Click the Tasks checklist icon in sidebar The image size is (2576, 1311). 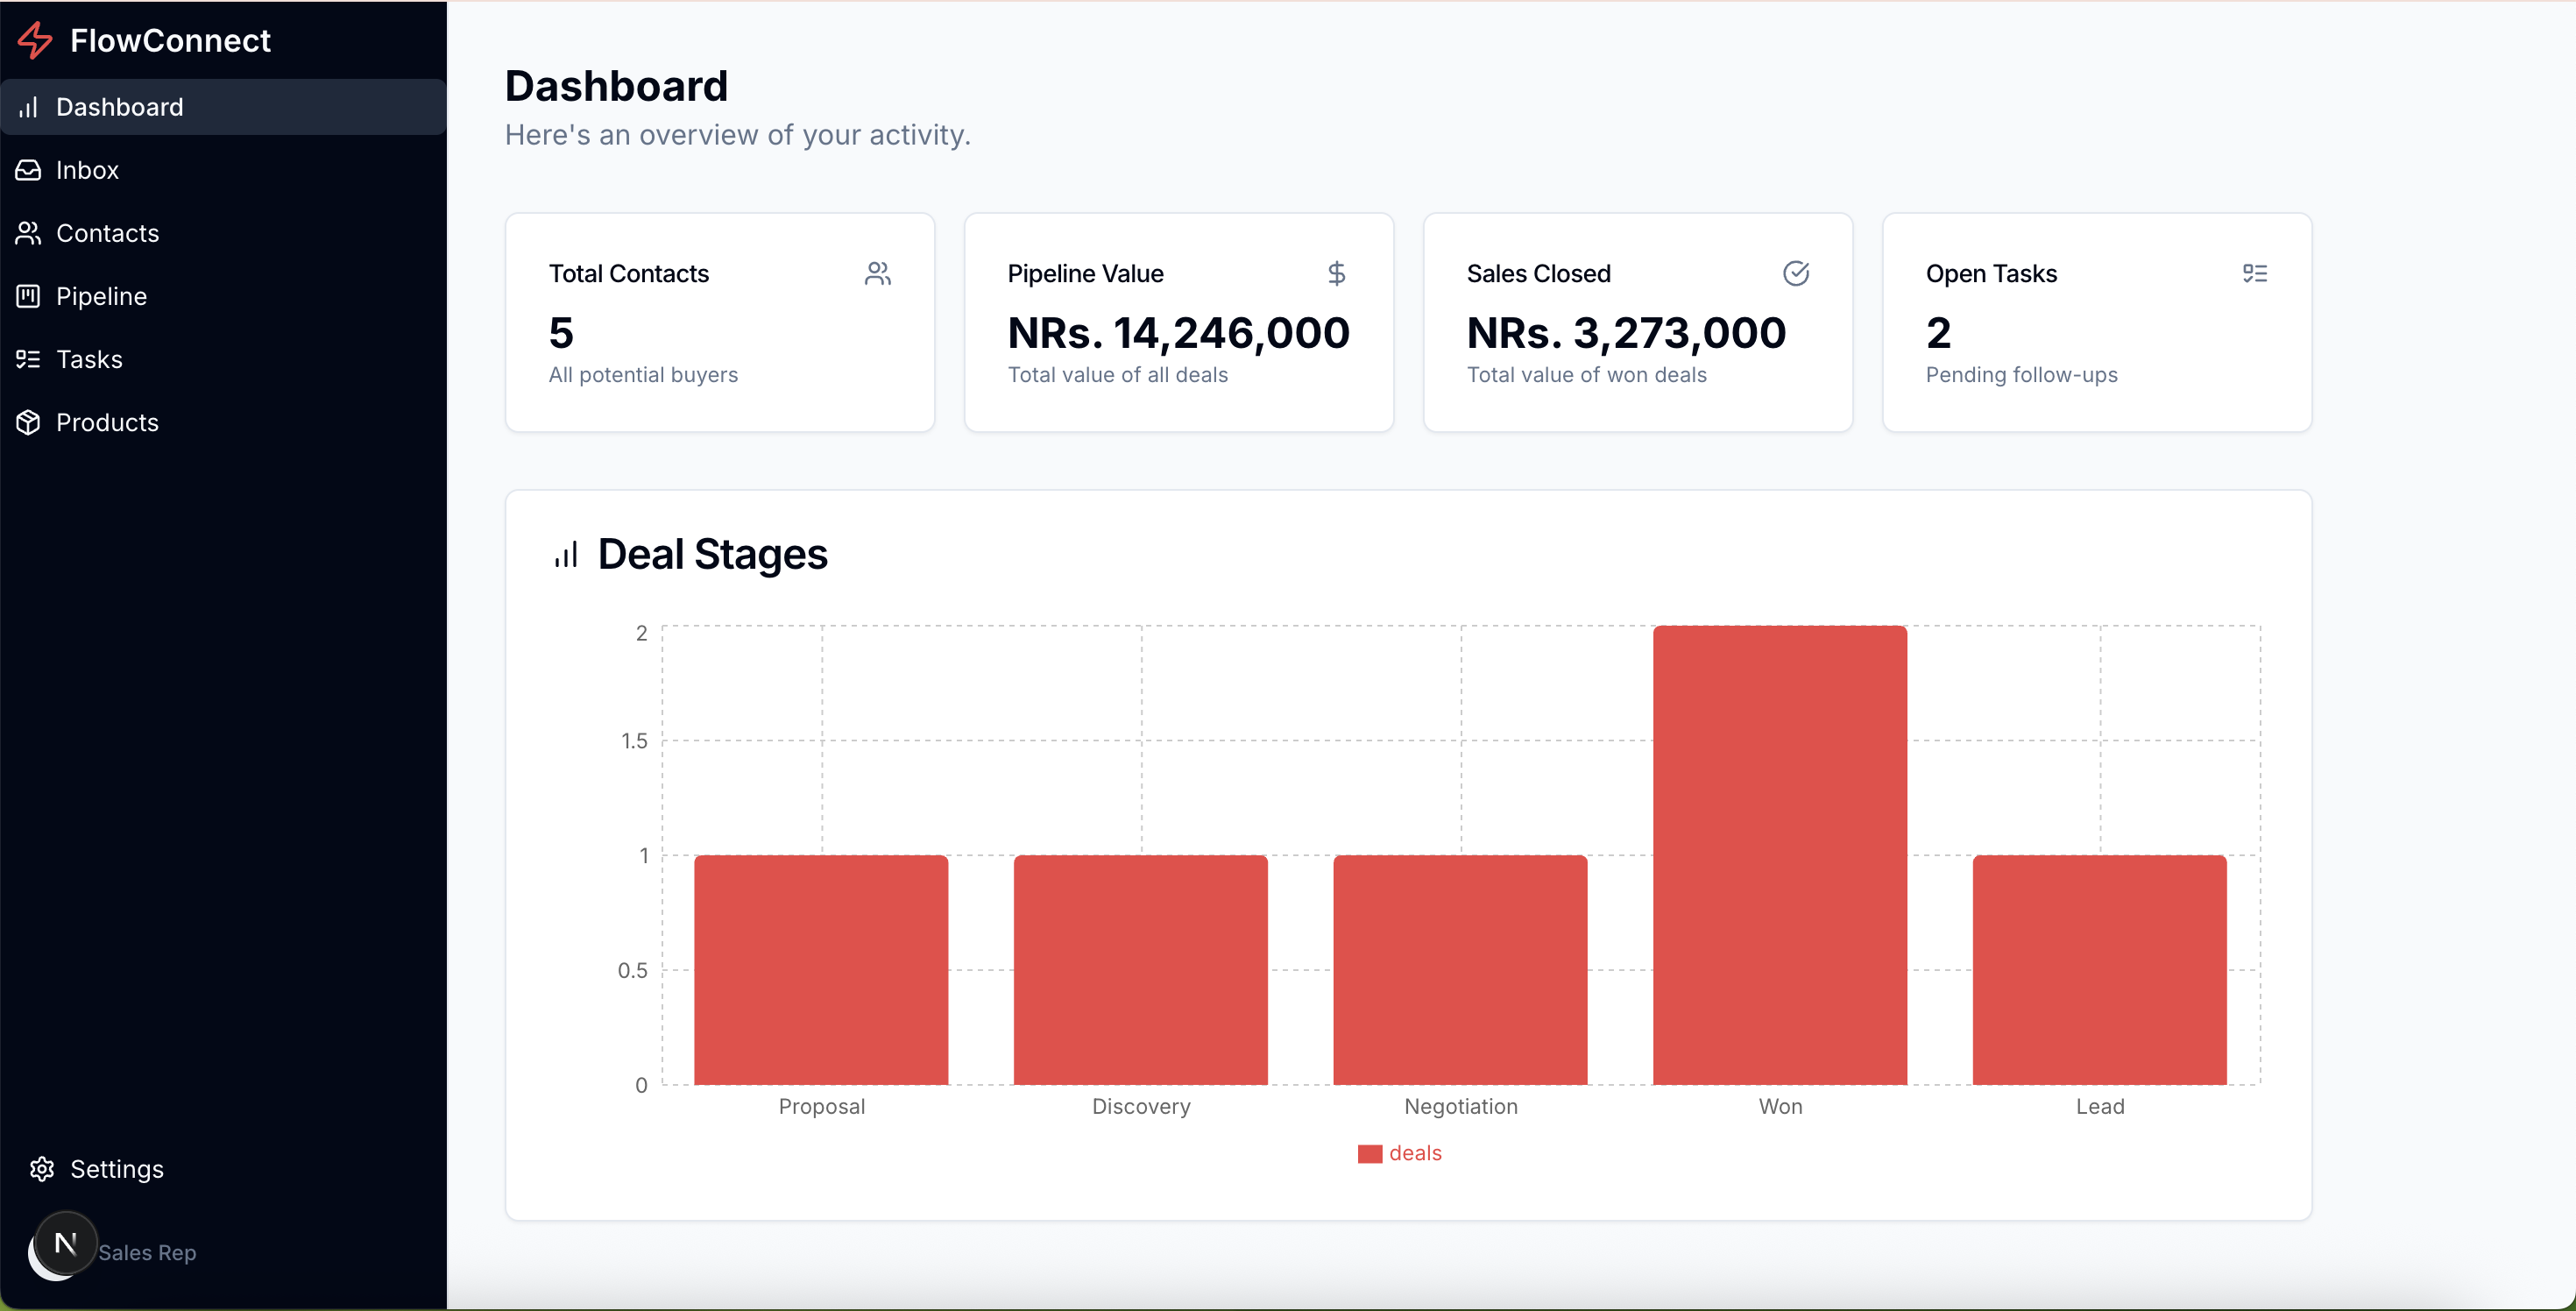[x=28, y=359]
